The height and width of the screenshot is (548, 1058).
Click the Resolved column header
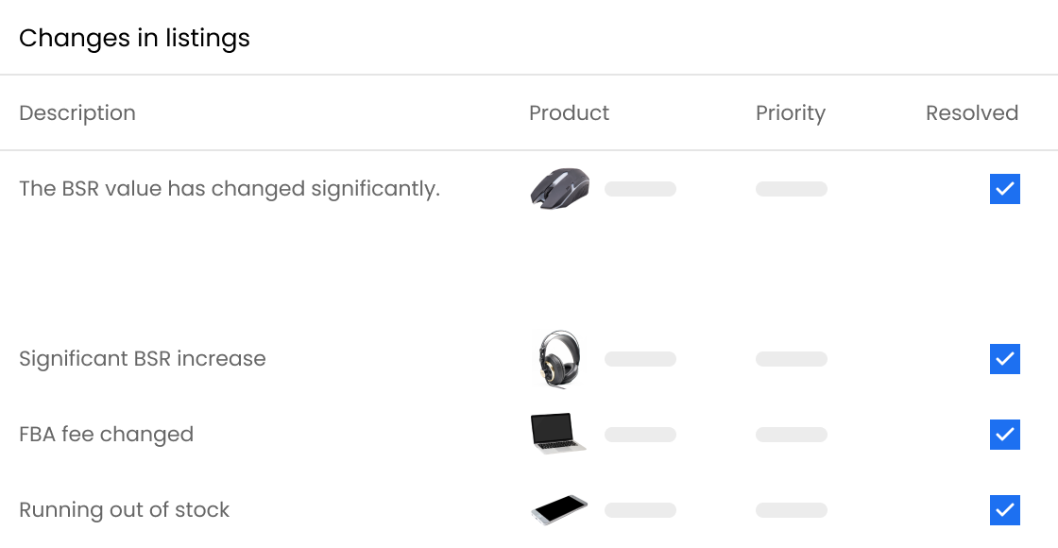(971, 113)
